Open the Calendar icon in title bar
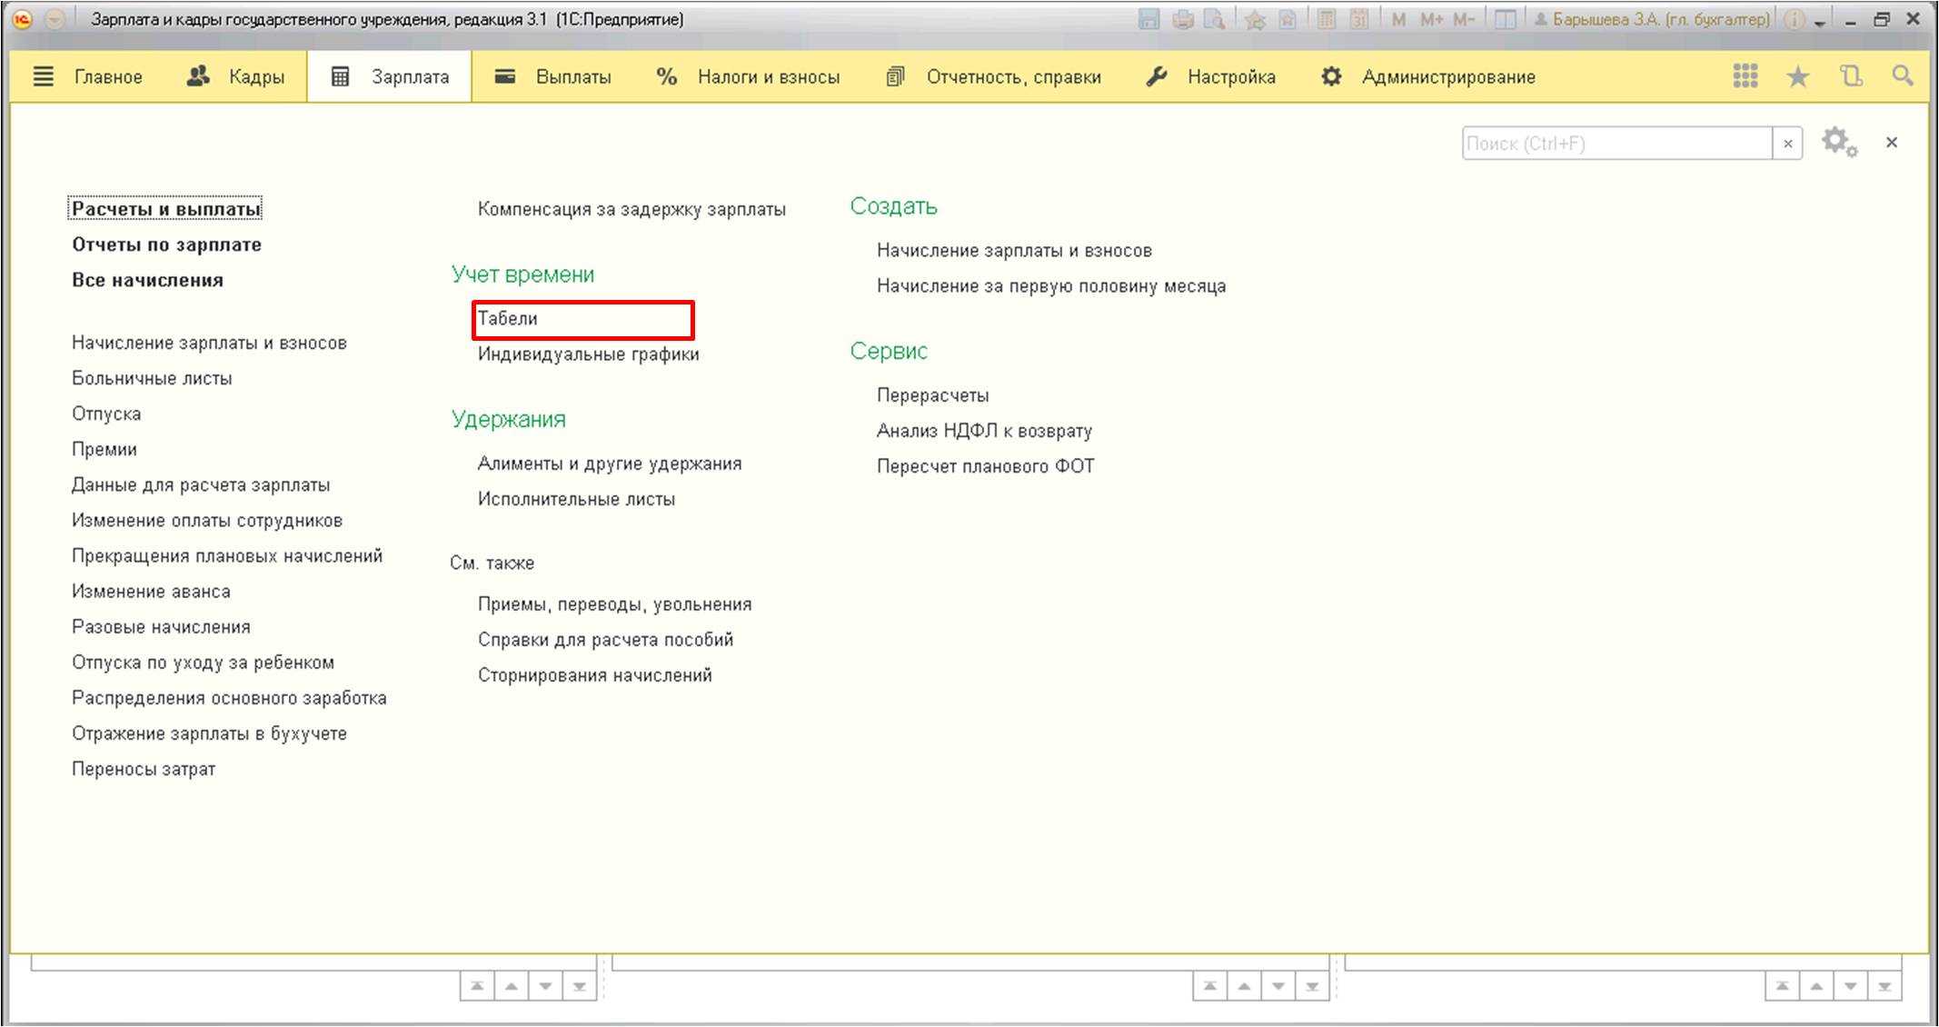This screenshot has width=1939, height=1027. (x=1359, y=19)
